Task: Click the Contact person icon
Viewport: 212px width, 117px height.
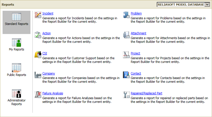Action: coord(126,75)
